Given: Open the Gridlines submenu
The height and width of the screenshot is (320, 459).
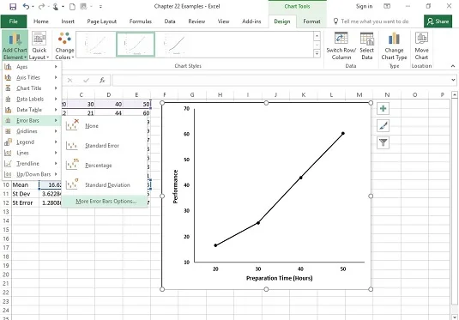Looking at the screenshot, I should [x=31, y=131].
